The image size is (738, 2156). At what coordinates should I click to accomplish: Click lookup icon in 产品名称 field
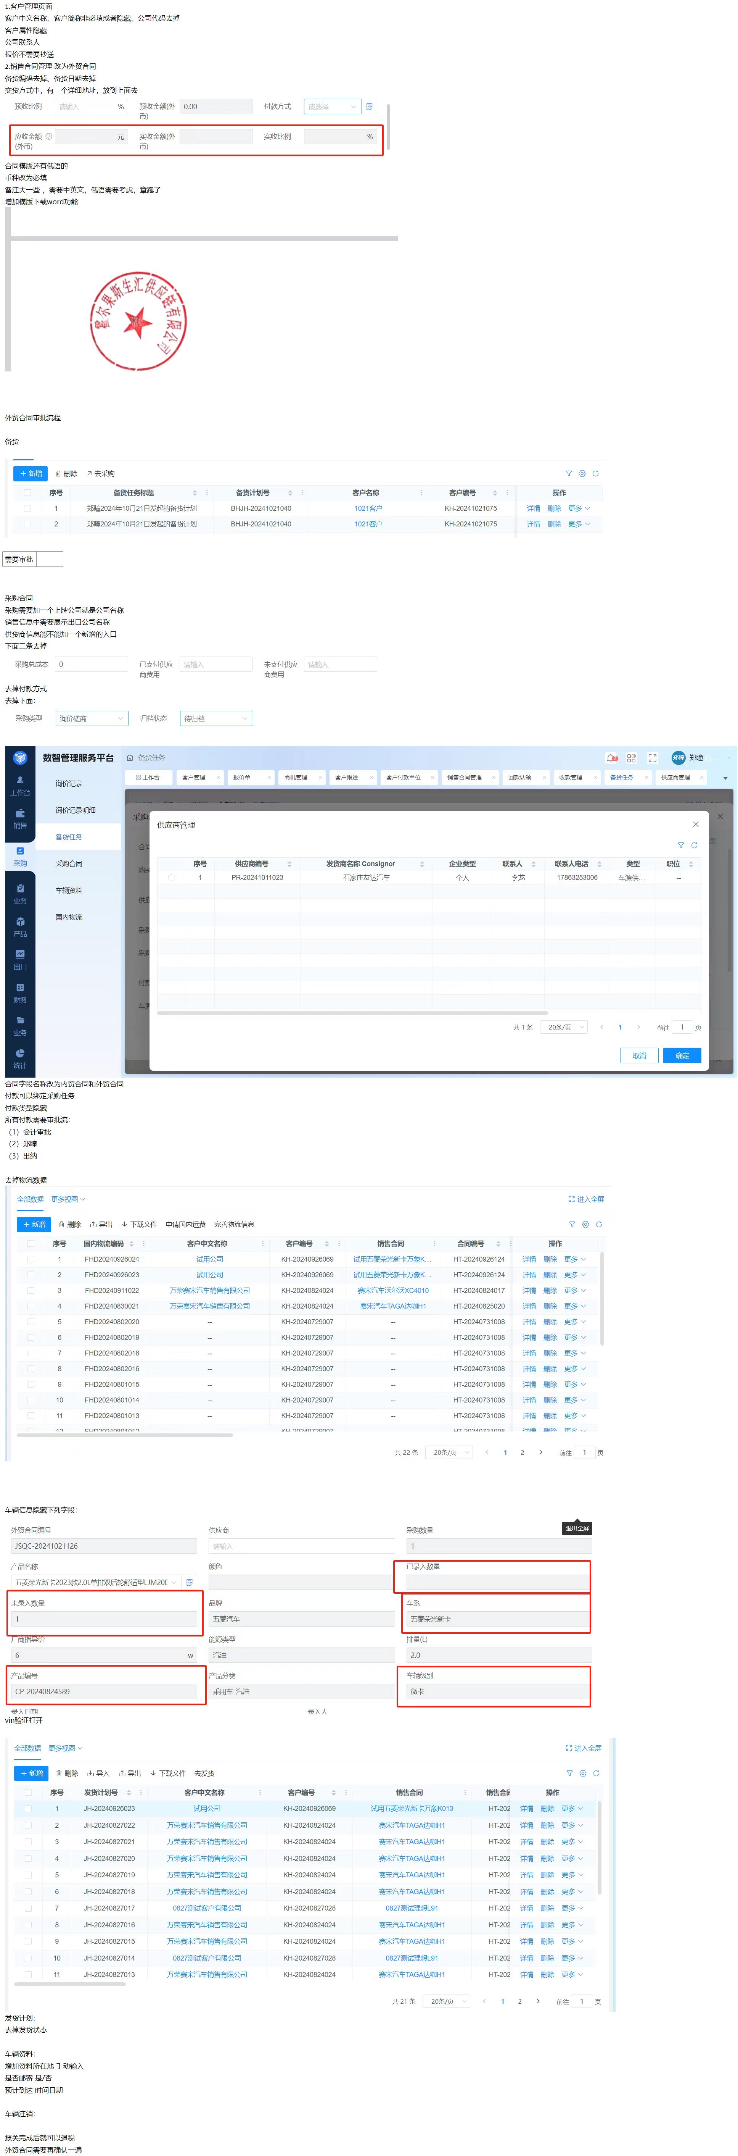(190, 1582)
